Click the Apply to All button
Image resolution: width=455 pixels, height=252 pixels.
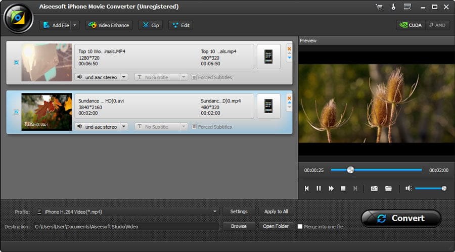pos(276,212)
